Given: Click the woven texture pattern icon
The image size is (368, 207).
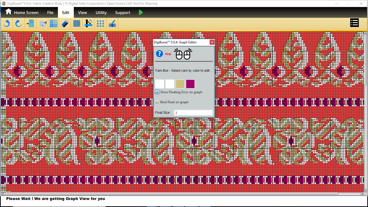Looking at the screenshot, I should pyautogui.click(x=77, y=23).
